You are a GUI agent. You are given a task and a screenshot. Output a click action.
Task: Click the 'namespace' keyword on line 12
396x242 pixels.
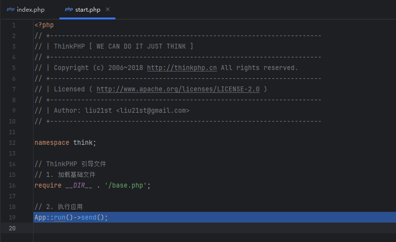pyautogui.click(x=52, y=142)
